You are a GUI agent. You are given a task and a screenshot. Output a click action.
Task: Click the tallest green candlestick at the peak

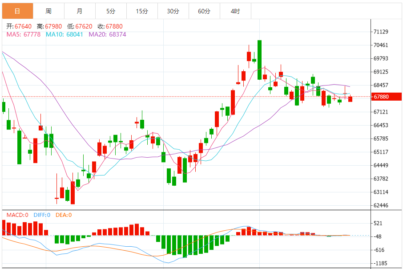pyautogui.click(x=260, y=60)
